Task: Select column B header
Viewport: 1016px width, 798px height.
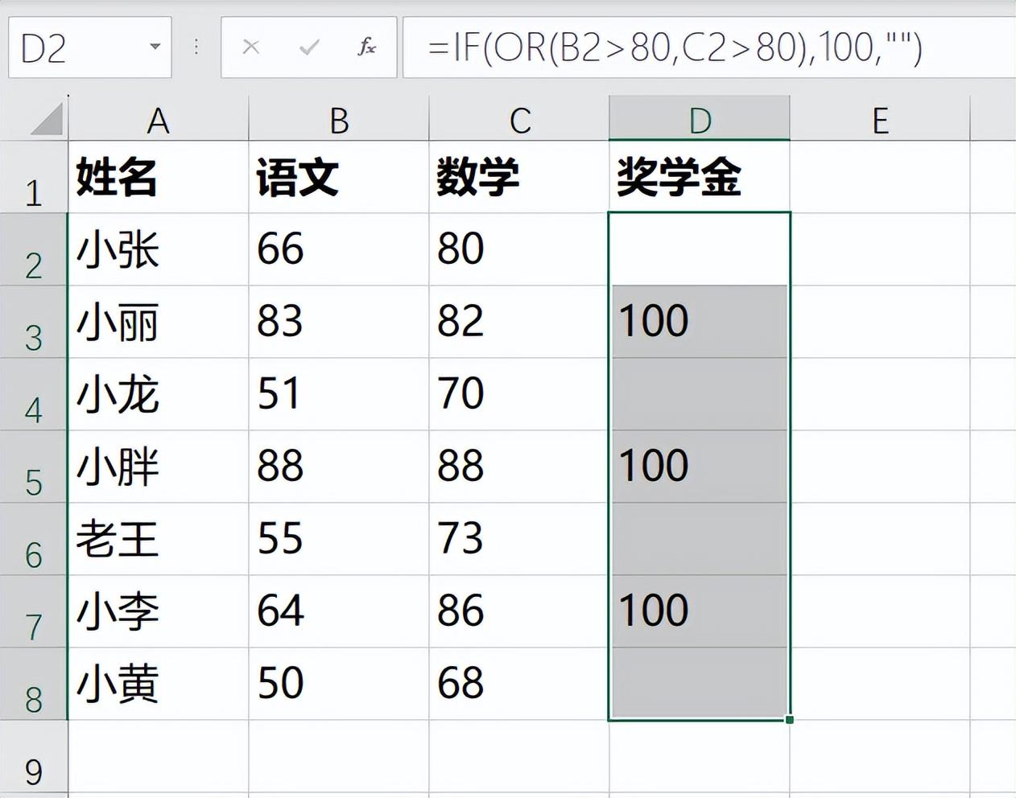Action: [x=339, y=119]
